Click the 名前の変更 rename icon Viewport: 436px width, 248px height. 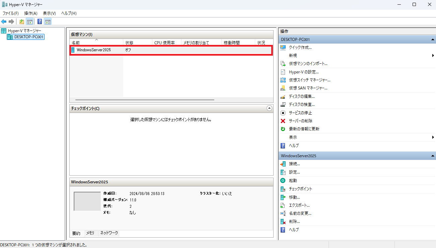click(x=283, y=213)
